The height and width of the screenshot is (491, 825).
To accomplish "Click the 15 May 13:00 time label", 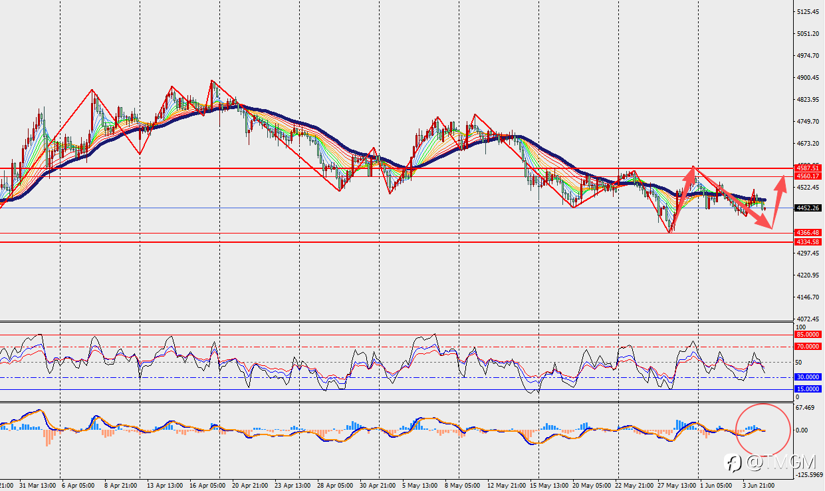I will pos(549,486).
